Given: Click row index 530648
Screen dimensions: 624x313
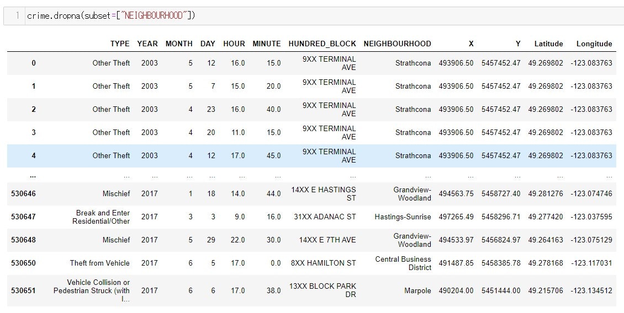Looking at the screenshot, I should [x=23, y=240].
